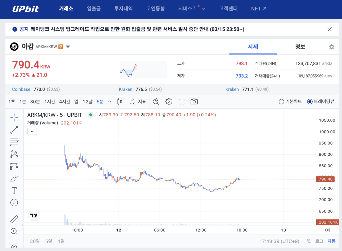Open the Fibonacci retracement lines tool
Image resolution: width=342 pixels, height=251 pixels.
[x=14, y=142]
